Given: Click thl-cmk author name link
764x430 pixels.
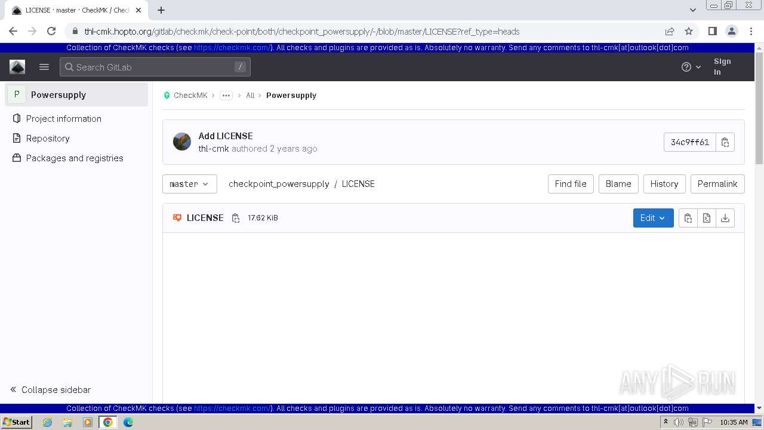Looking at the screenshot, I should pos(214,149).
